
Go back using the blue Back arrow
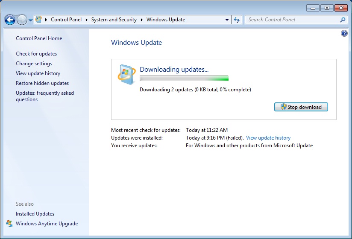point(10,20)
